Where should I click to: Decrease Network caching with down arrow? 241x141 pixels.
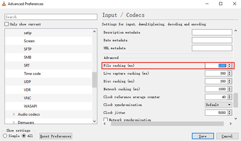click(x=229, y=90)
